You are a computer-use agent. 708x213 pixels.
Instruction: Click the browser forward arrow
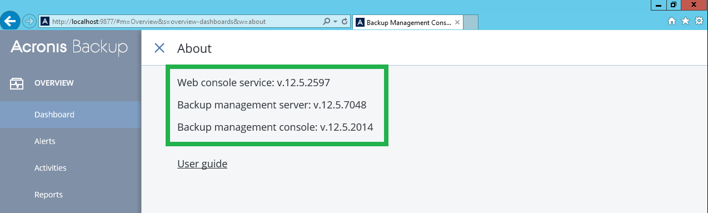[x=29, y=21]
